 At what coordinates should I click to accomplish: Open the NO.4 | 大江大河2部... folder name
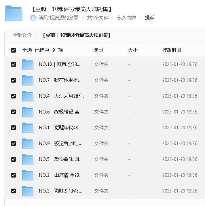pos(61,96)
